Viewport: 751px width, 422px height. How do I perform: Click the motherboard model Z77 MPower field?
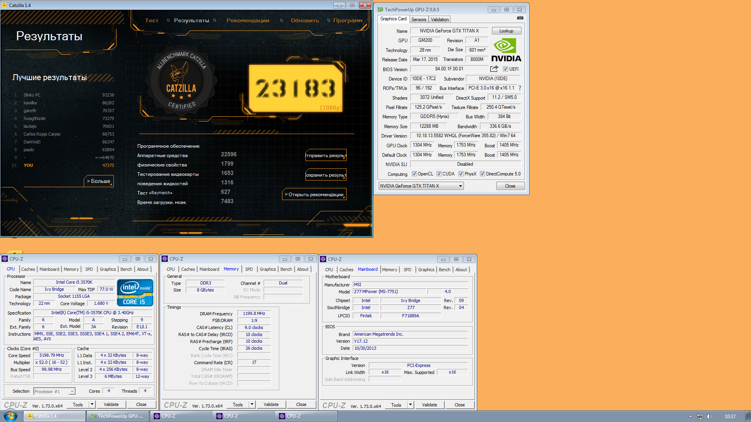point(390,291)
